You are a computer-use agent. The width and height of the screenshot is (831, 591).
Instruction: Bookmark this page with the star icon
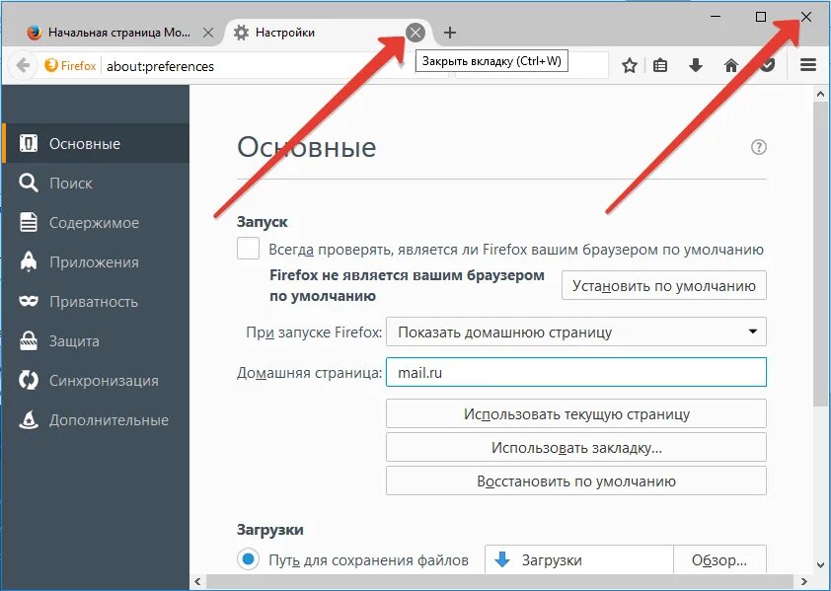[629, 66]
